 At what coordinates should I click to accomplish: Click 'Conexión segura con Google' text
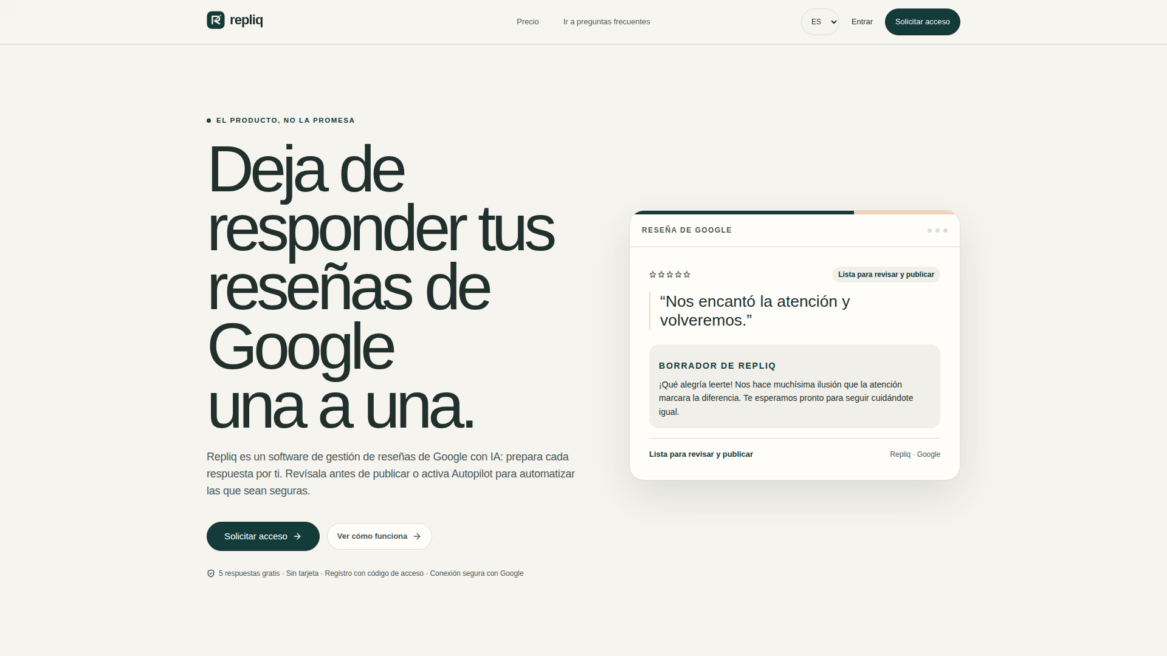point(477,573)
